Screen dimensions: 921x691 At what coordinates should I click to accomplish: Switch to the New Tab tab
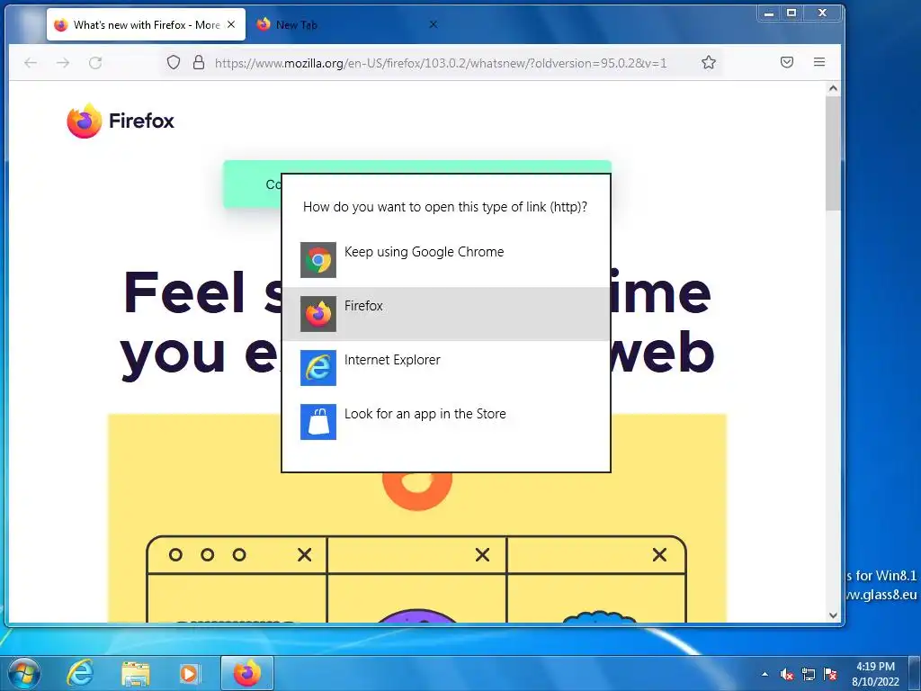(346, 24)
